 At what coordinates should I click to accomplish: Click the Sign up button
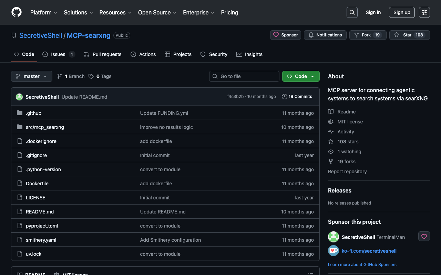[x=401, y=12]
